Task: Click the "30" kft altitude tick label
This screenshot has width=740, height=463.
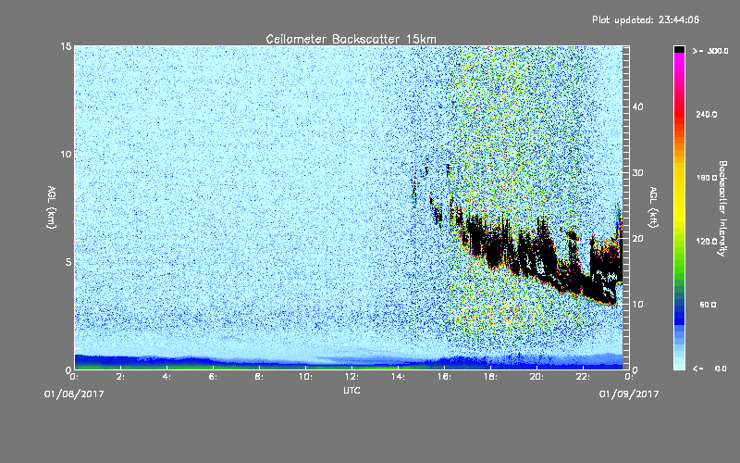Action: [x=638, y=172]
